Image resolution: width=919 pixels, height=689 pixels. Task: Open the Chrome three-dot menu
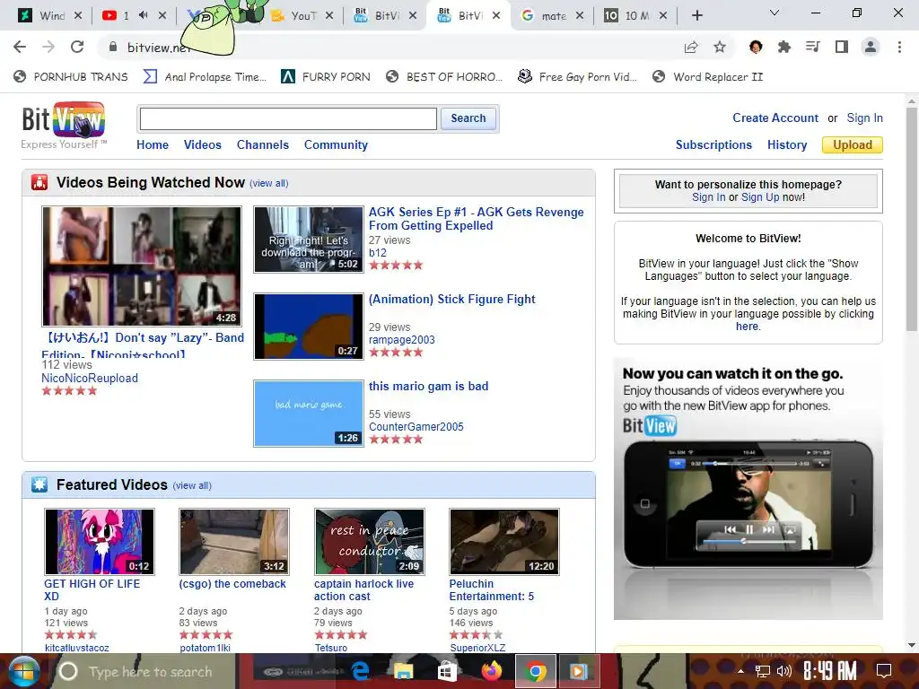click(899, 47)
